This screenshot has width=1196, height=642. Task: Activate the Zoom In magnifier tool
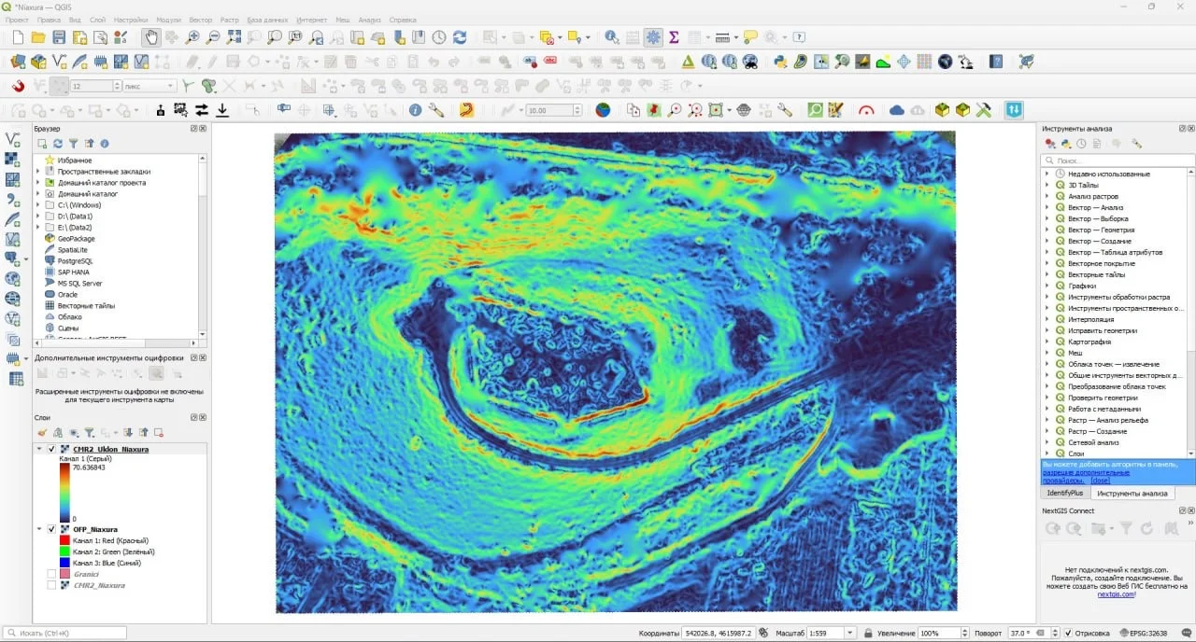tap(192, 37)
